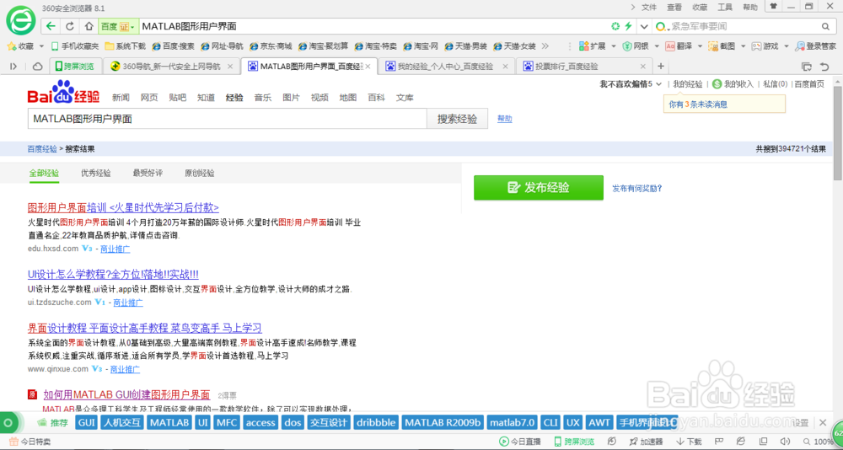Click the address bar search magnifier icon
Image resolution: width=843 pixels, height=450 pixels.
[824, 26]
